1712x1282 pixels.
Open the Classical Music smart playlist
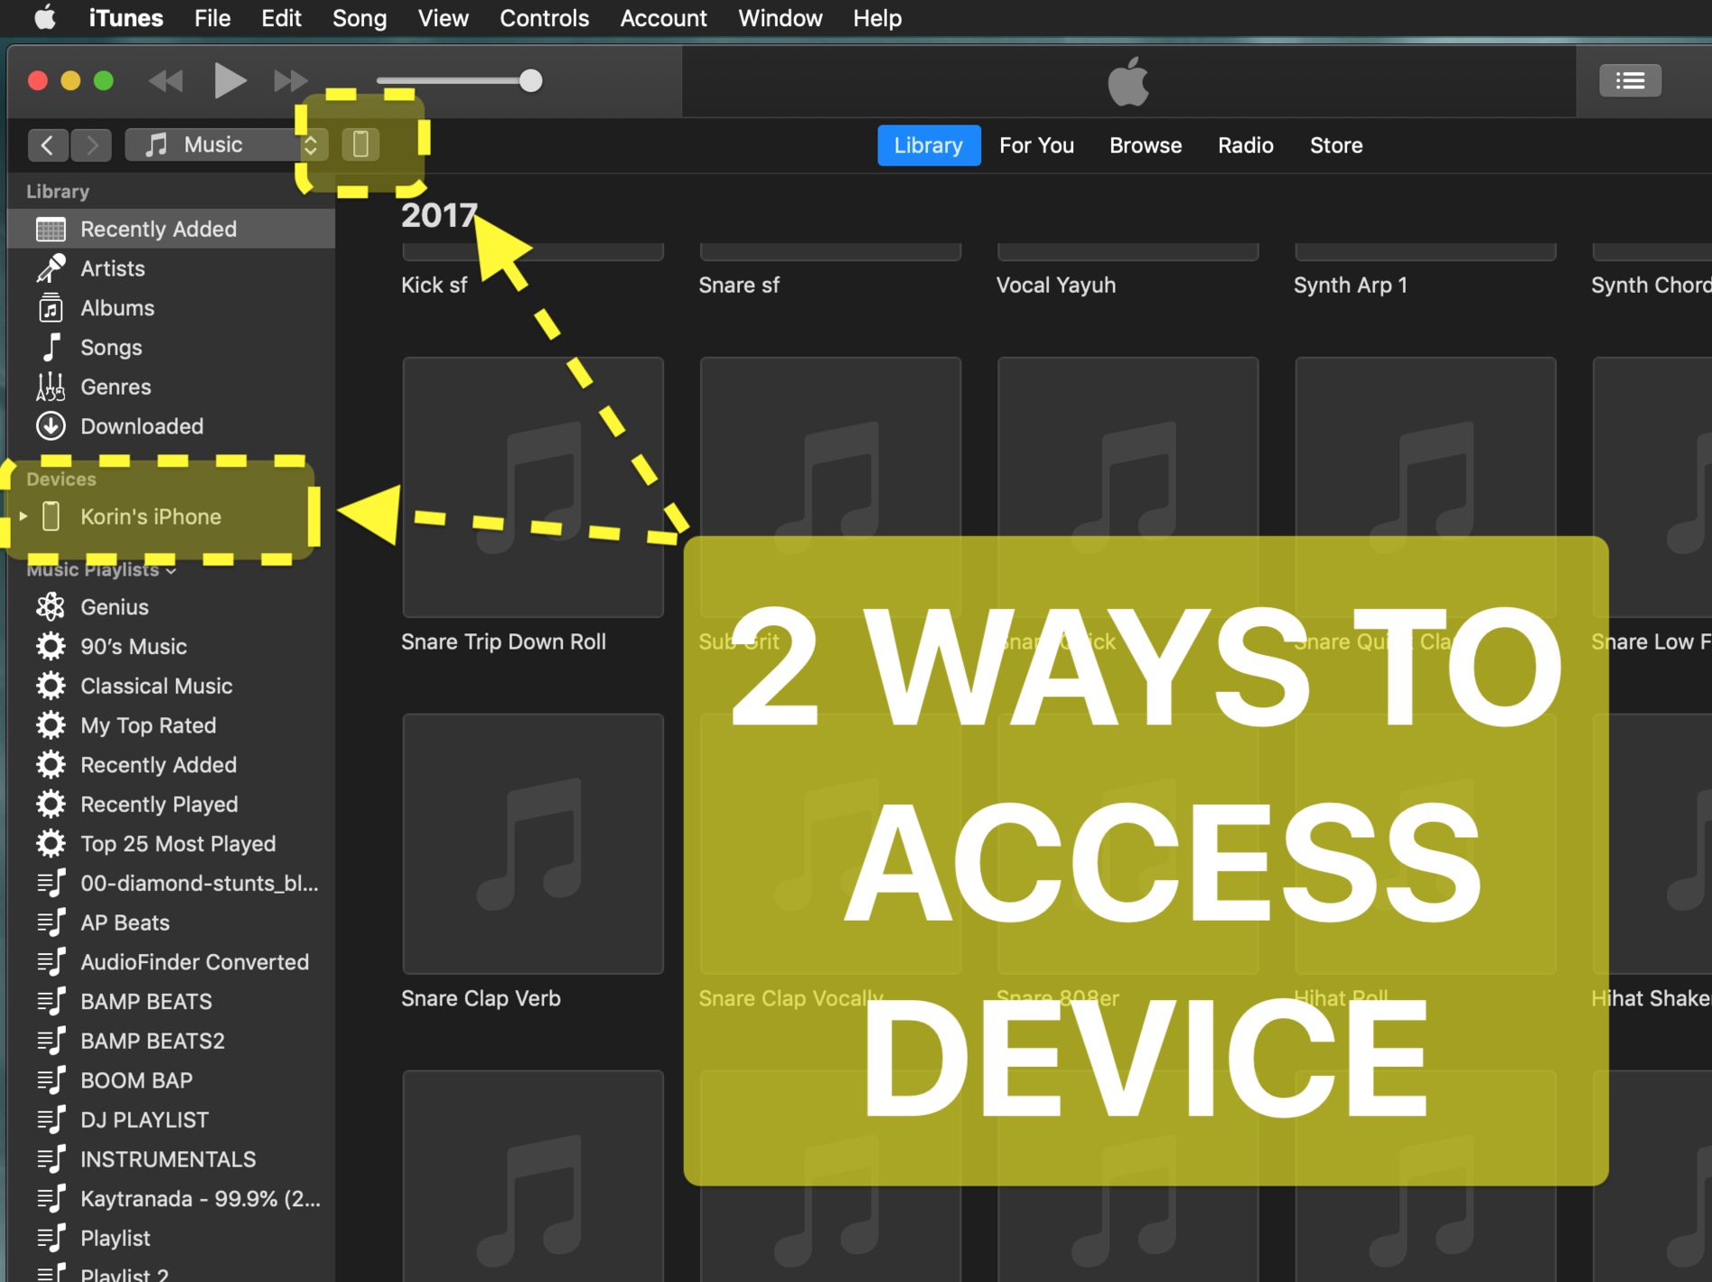point(171,687)
